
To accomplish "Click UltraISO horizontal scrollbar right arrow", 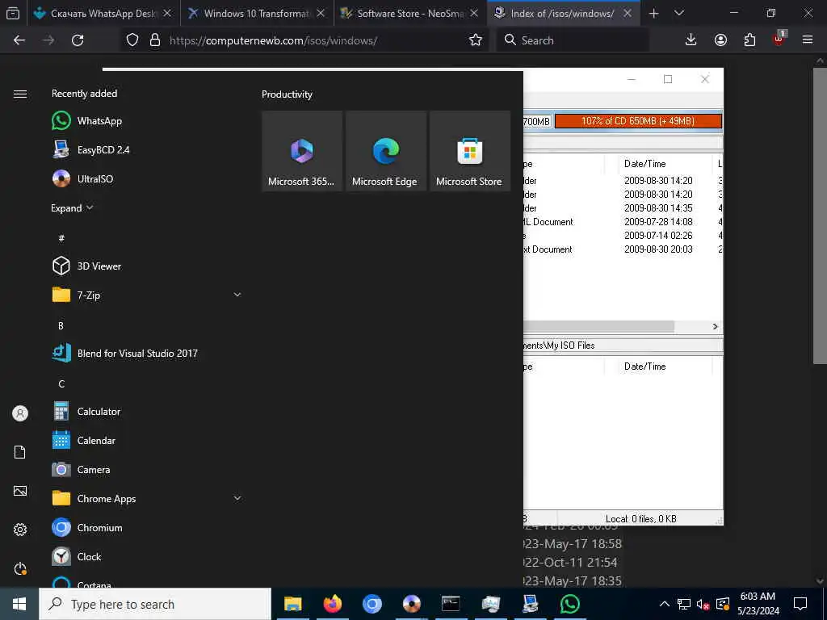I will [x=716, y=327].
